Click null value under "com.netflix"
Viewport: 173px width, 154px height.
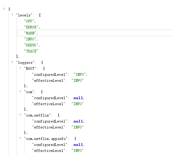pos(78,121)
